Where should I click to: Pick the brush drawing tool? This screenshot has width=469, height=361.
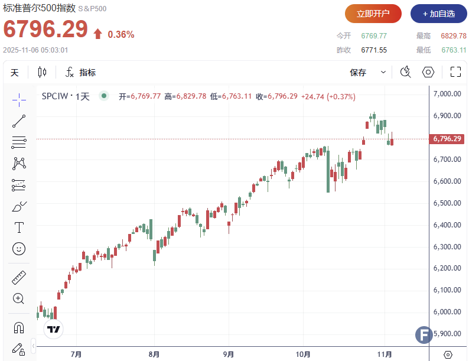[19, 206]
